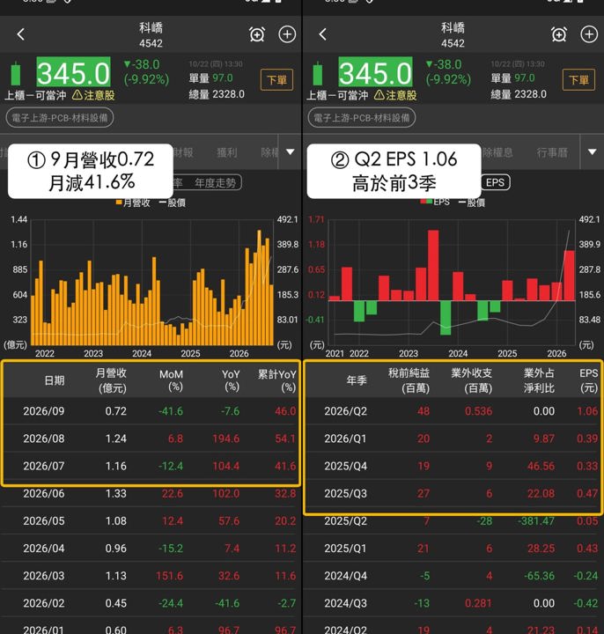The image size is (604, 634).
Task: Set price alert on right screen
Action: (x=559, y=34)
